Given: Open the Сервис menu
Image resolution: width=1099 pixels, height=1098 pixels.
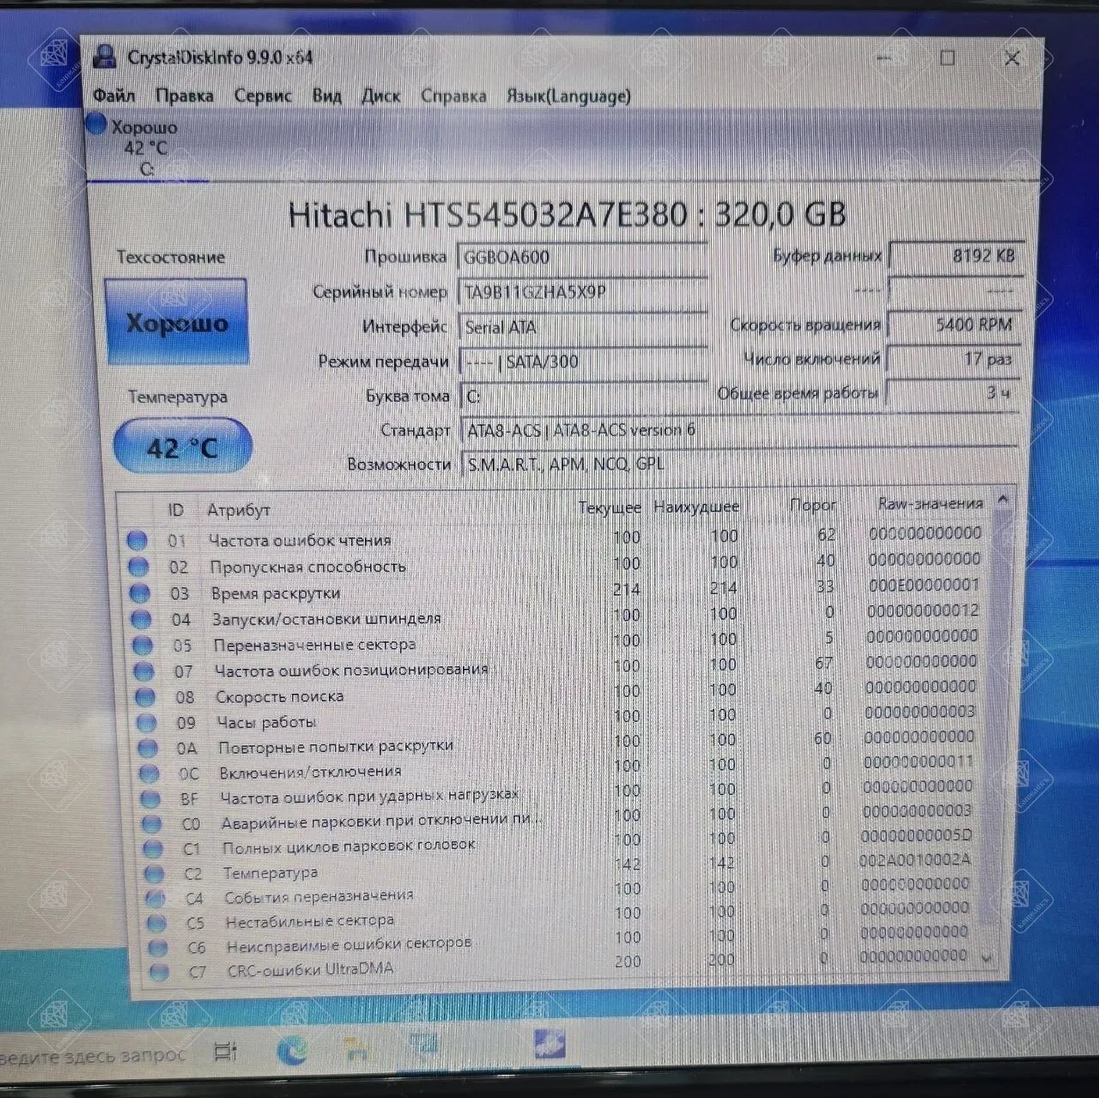Looking at the screenshot, I should pyautogui.click(x=264, y=96).
